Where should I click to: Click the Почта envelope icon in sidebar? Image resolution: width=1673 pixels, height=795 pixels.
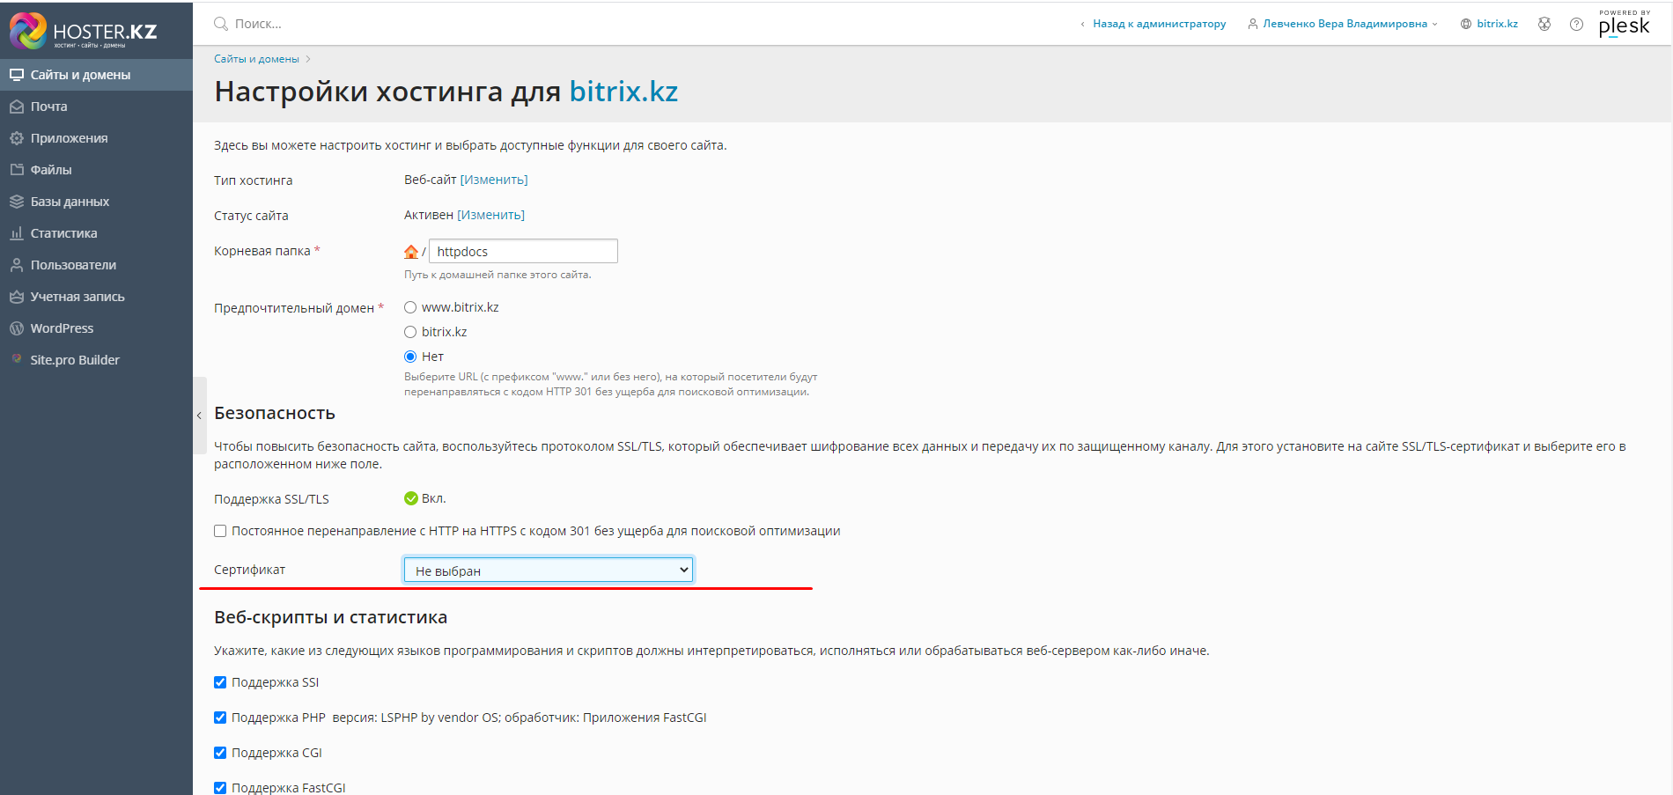click(16, 107)
